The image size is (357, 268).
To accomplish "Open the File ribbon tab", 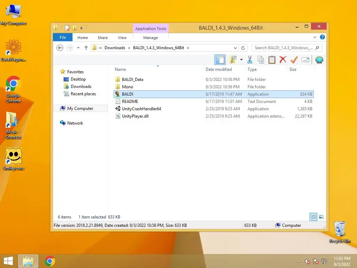I will pos(63,37).
